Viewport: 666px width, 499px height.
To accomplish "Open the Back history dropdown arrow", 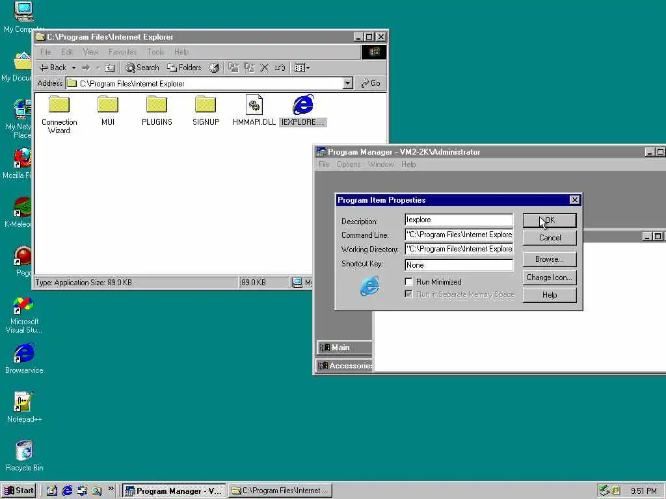I will (73, 68).
